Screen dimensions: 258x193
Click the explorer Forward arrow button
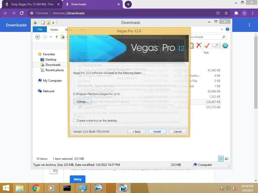click(x=45, y=37)
